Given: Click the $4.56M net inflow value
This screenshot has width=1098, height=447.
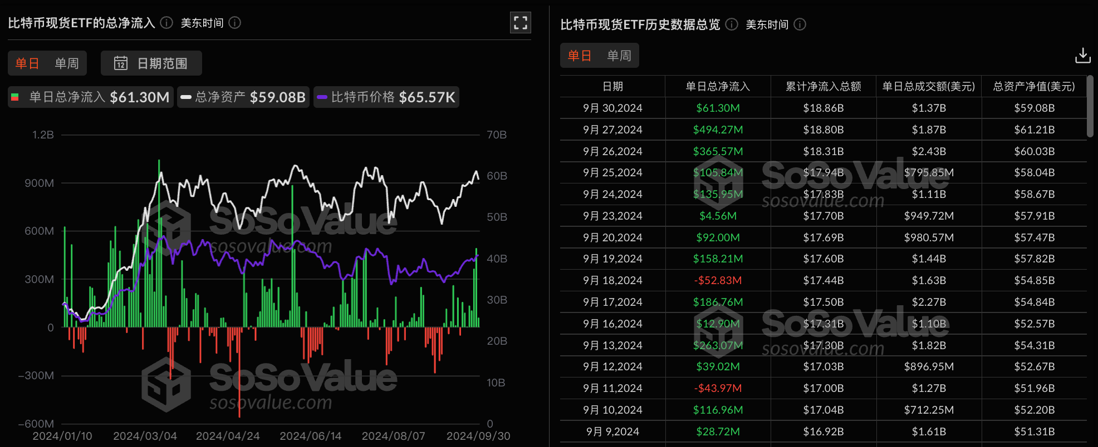Looking at the screenshot, I should coord(718,216).
